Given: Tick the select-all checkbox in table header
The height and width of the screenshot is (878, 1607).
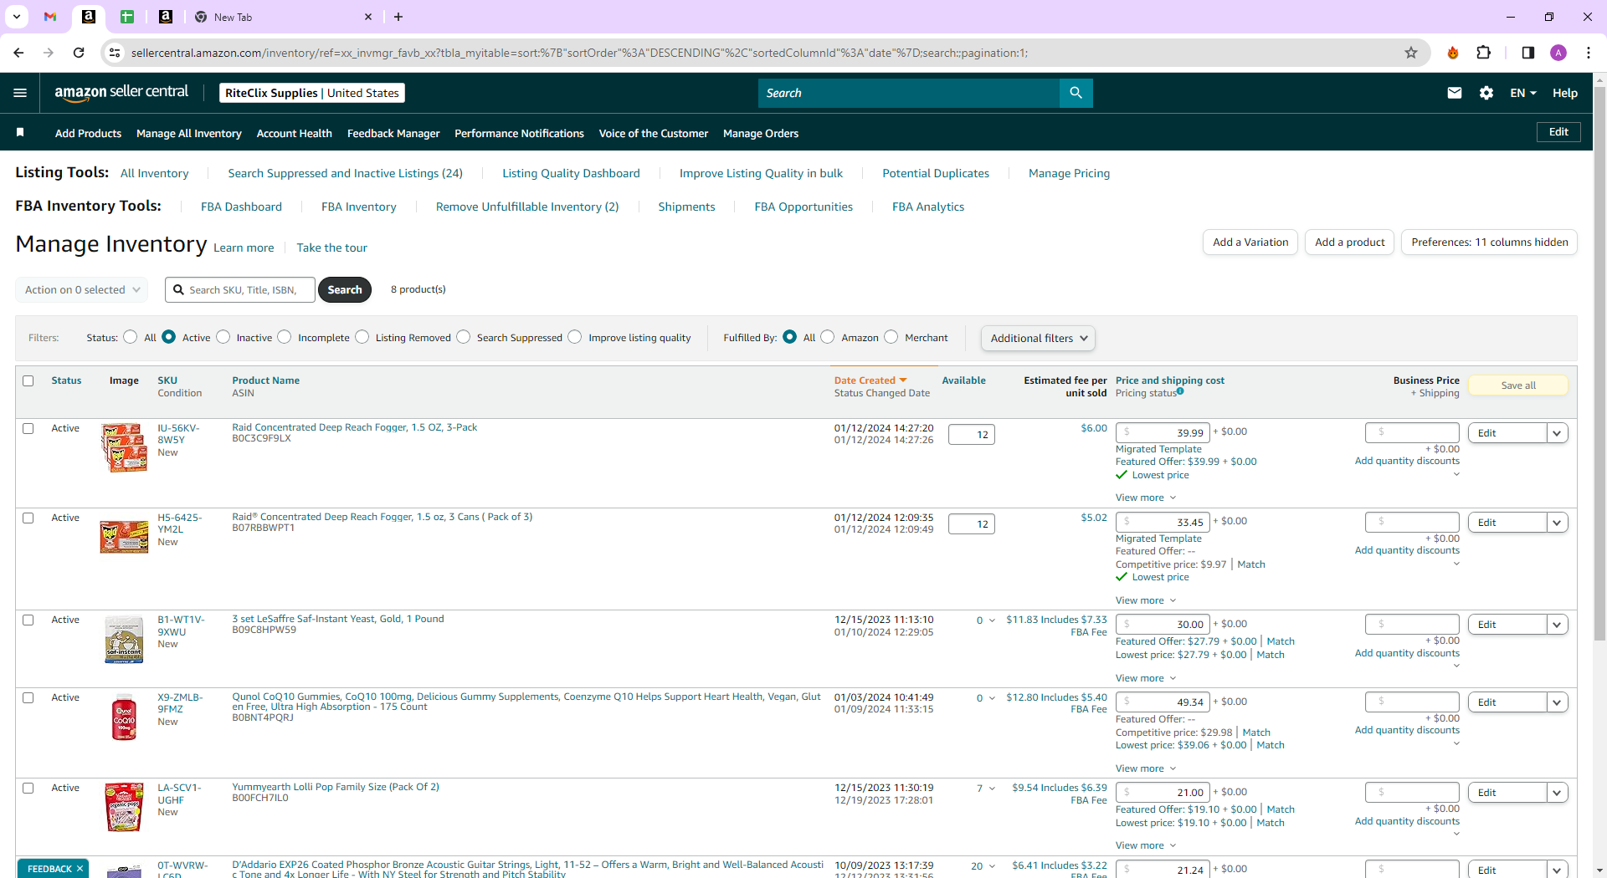Looking at the screenshot, I should (x=28, y=381).
